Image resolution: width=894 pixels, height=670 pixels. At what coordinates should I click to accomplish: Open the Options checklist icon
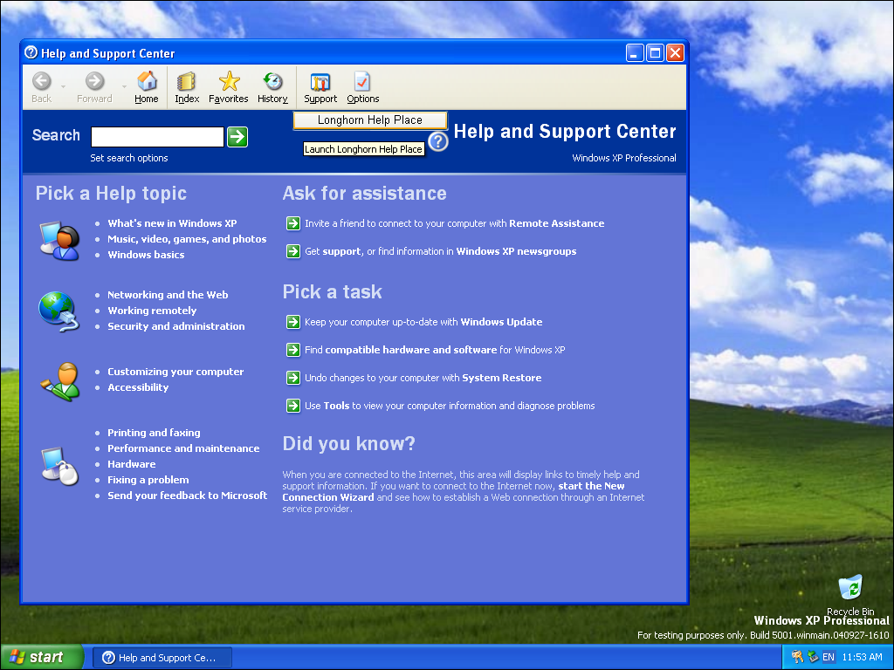click(x=362, y=81)
